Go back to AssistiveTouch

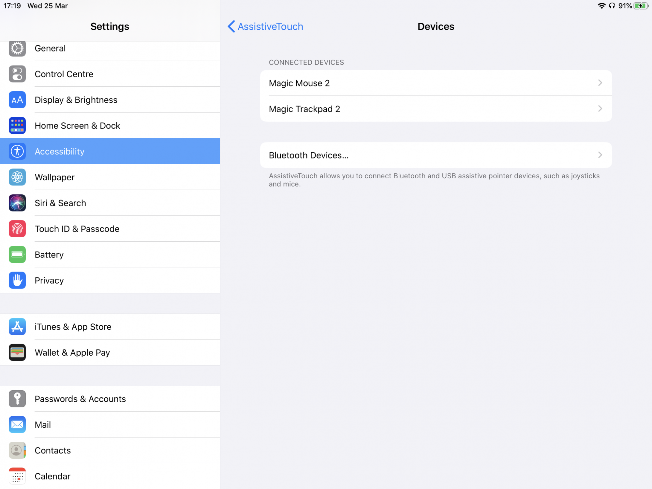tap(265, 26)
